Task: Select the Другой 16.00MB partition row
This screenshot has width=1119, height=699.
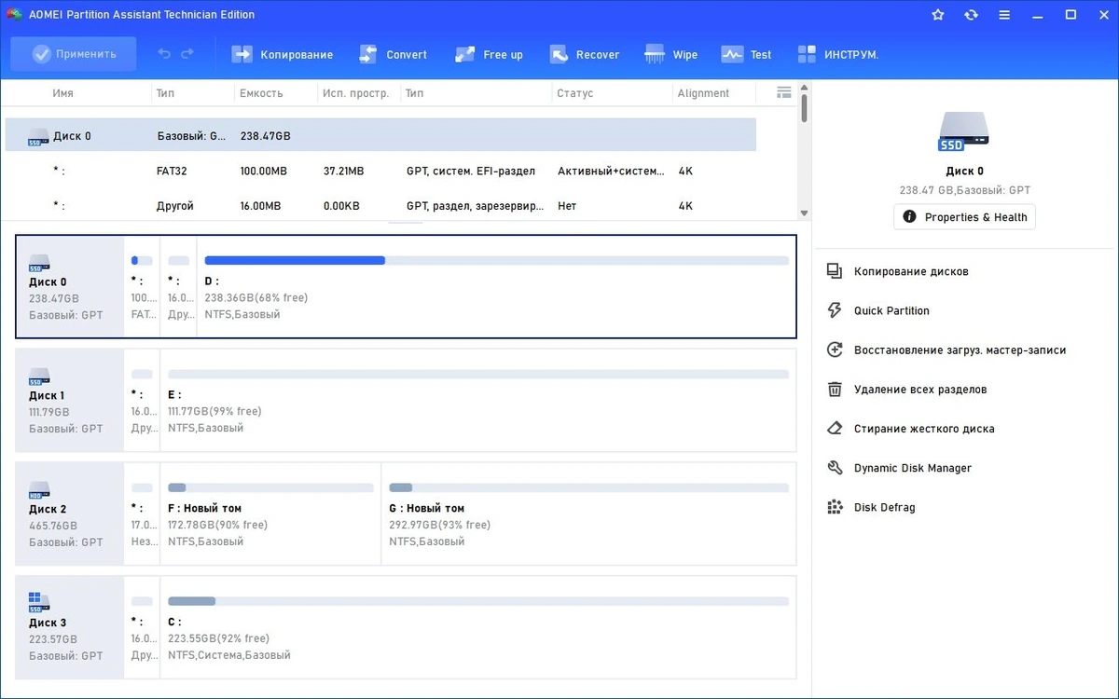Action: tap(380, 205)
